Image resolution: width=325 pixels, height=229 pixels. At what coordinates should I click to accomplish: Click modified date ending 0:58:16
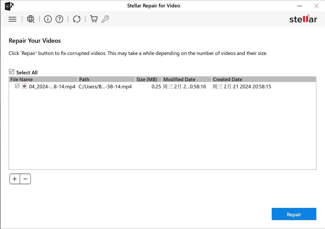184,87
